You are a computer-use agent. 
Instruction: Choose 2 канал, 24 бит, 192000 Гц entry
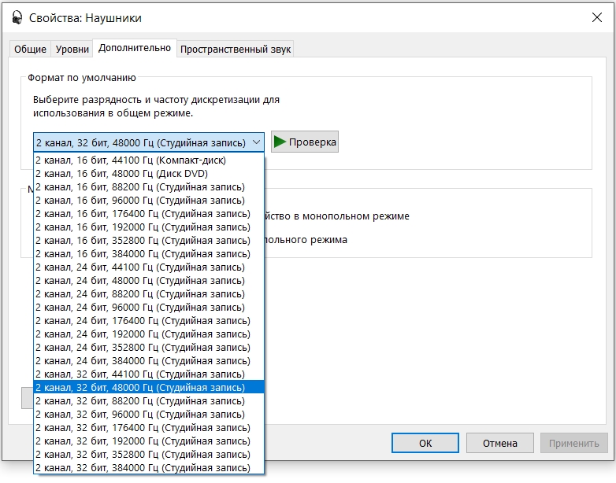149,334
